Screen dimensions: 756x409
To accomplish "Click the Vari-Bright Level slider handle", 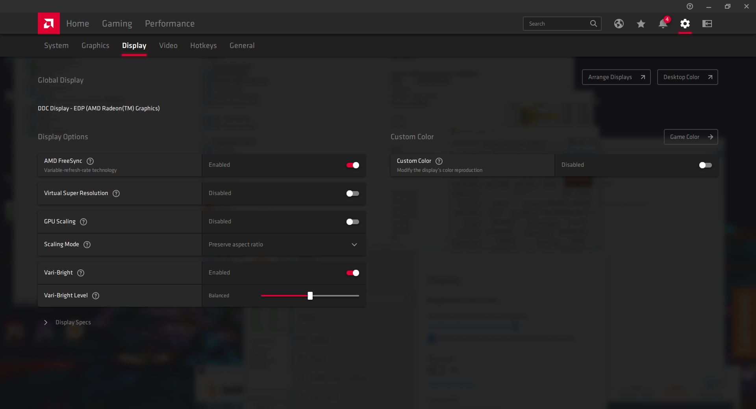I will (310, 296).
